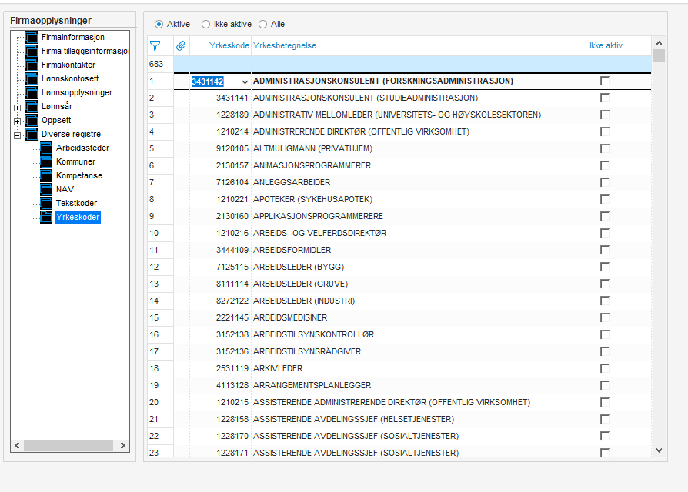688x492 pixels.
Task: Click the grid's vertical scroll up arrow
Action: (x=659, y=43)
